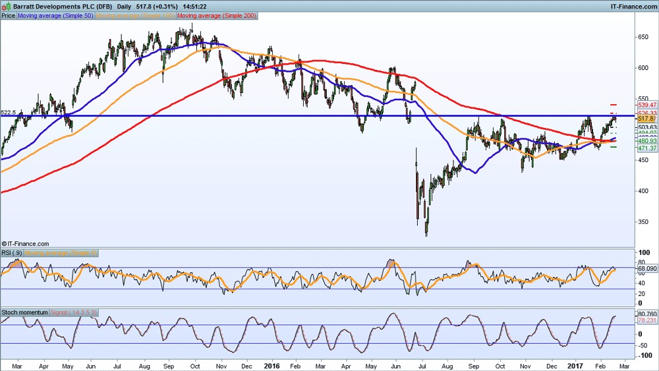Select Moving average (Simple 50) legend label
Screen dimensions: 659x371
click(55, 16)
